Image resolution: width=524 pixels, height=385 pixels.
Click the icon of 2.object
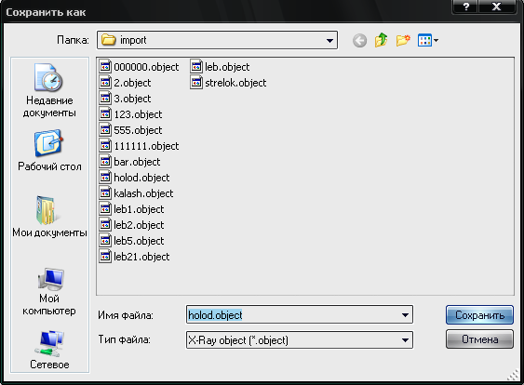(105, 82)
